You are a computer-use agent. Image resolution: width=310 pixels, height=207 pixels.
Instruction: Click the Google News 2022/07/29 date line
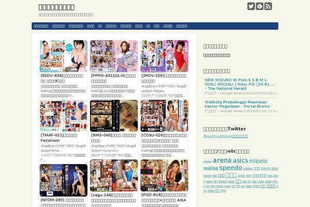point(241,111)
